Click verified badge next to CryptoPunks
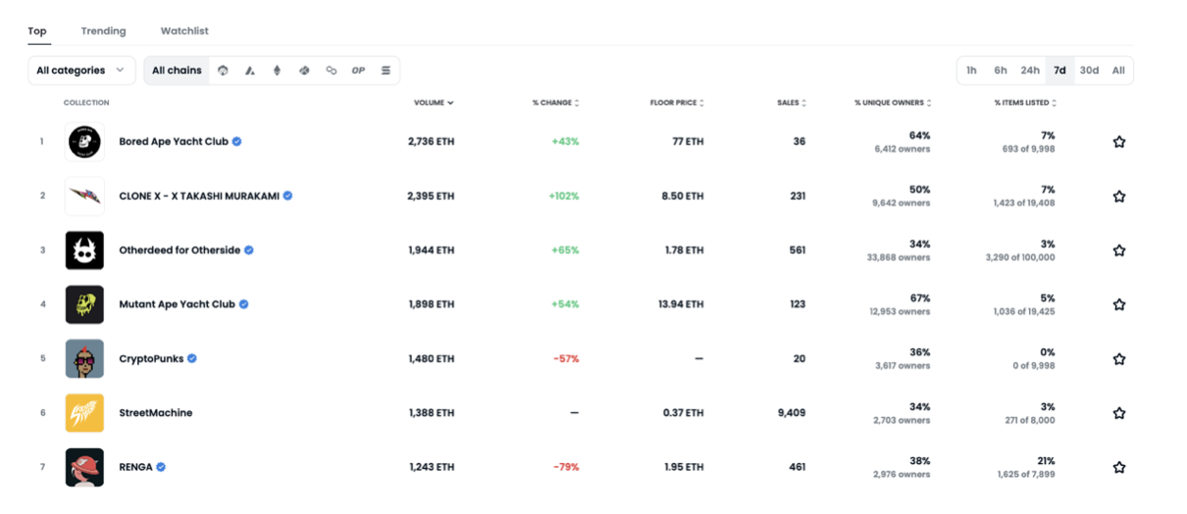Image resolution: width=1187 pixels, height=514 pixels. pos(192,358)
